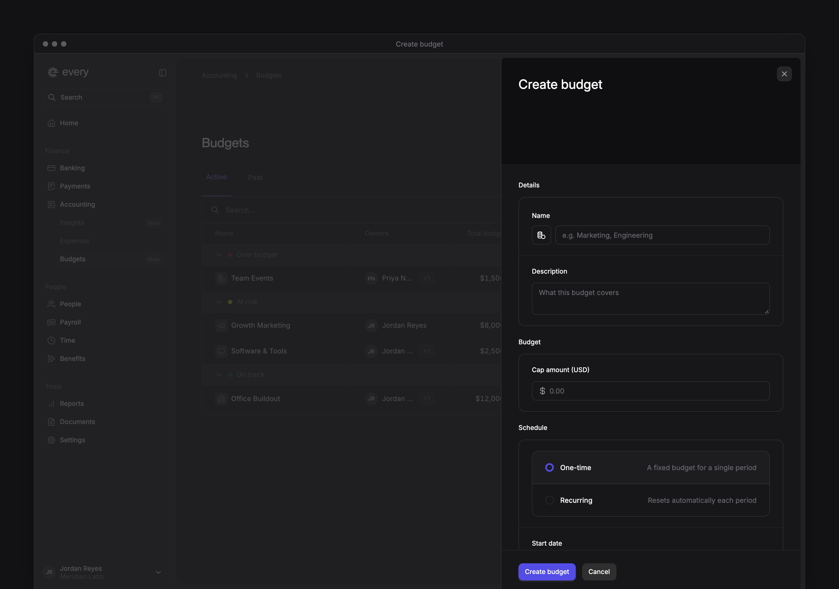The width and height of the screenshot is (839, 589).
Task: Collapse the Over budget group
Action: coord(219,255)
